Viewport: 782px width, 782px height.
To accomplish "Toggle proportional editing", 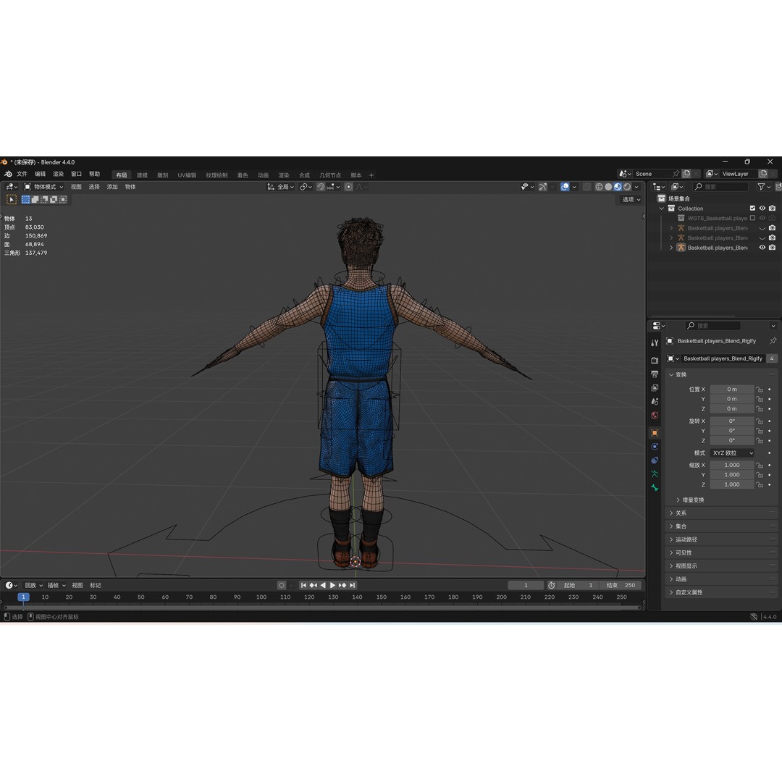I will [348, 187].
